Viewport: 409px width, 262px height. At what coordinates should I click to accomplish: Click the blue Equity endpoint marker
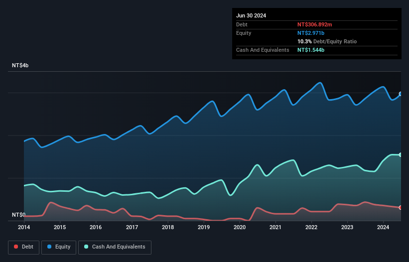pyautogui.click(x=400, y=94)
